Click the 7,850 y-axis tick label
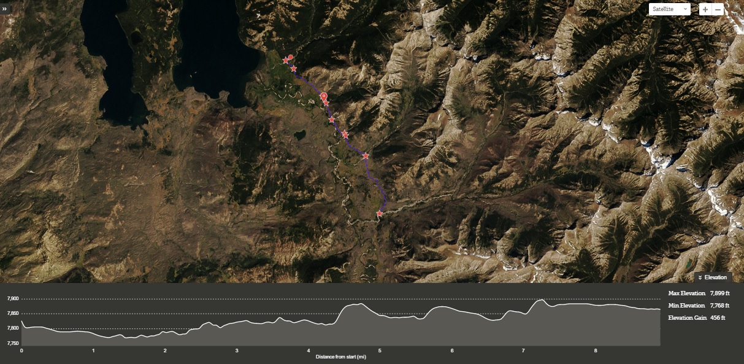Image resolution: width=744 pixels, height=364 pixels. 13,314
